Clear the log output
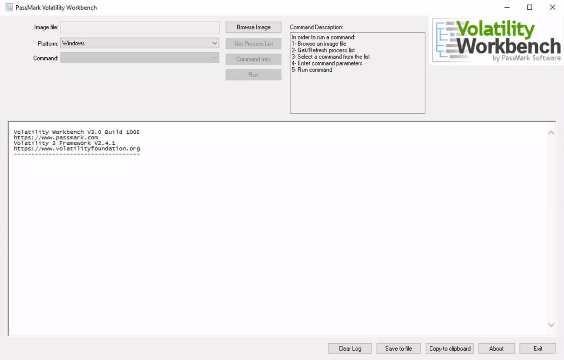Image resolution: width=564 pixels, height=360 pixels. coord(350,349)
